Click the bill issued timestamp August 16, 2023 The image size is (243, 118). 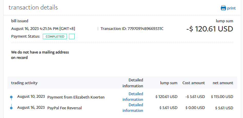click(43, 29)
